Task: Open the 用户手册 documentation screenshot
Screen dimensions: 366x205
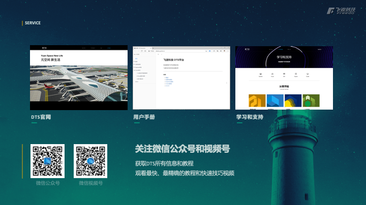Action: [181, 78]
